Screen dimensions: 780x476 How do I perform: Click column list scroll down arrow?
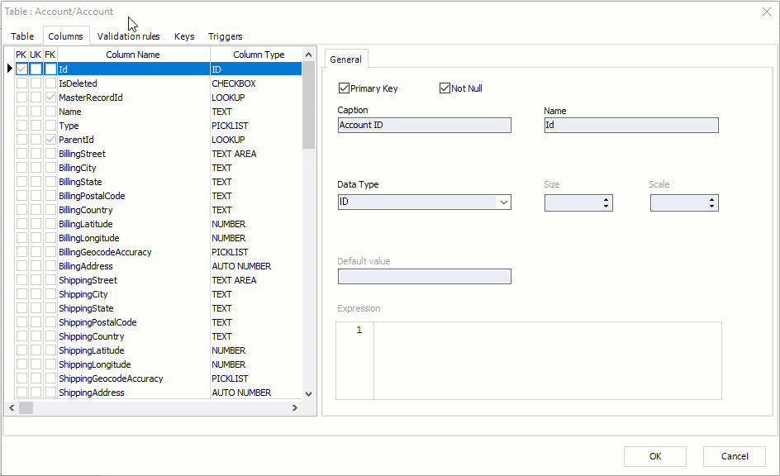pos(308,394)
